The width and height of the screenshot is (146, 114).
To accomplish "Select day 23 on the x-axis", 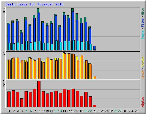I will click(103, 111).
